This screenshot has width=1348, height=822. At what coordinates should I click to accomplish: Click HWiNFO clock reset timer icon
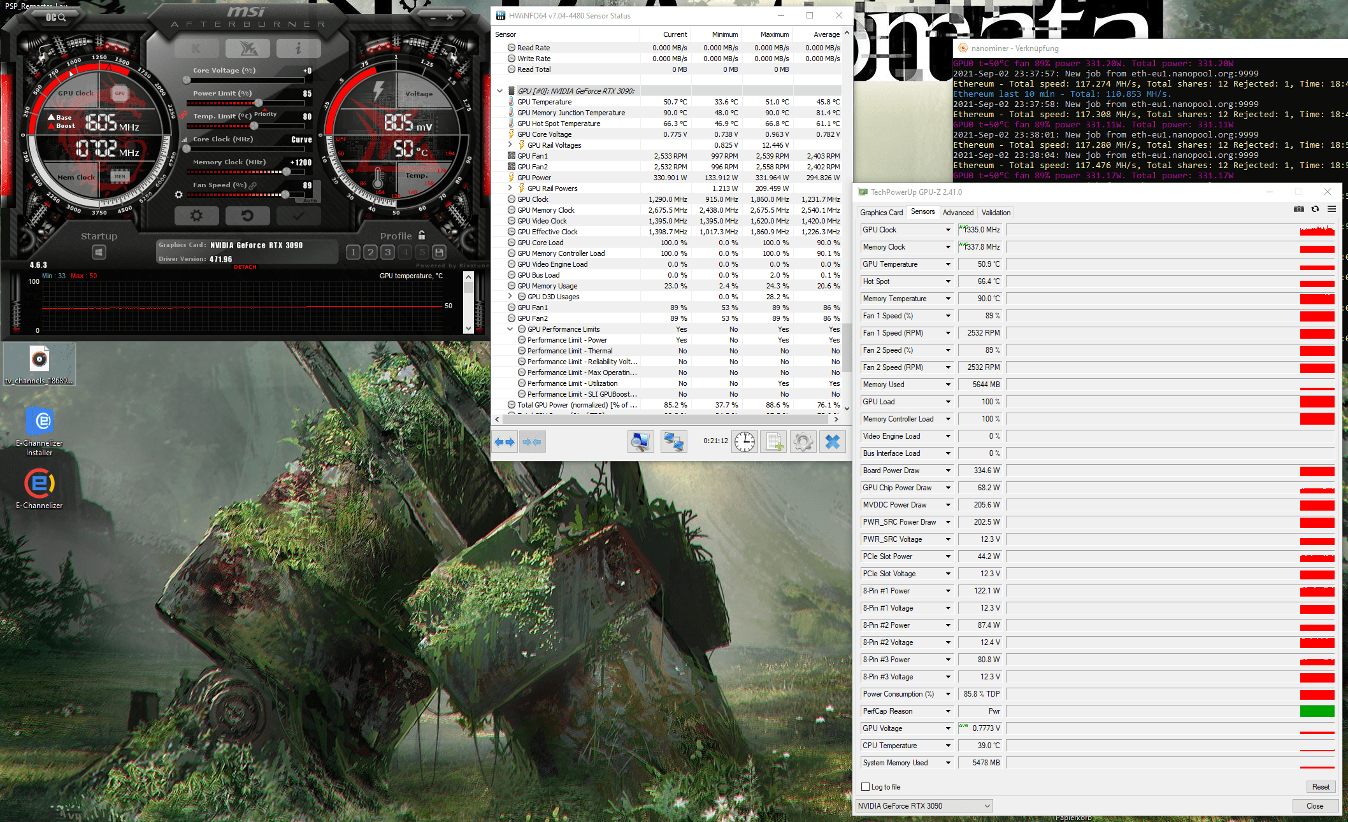[744, 442]
